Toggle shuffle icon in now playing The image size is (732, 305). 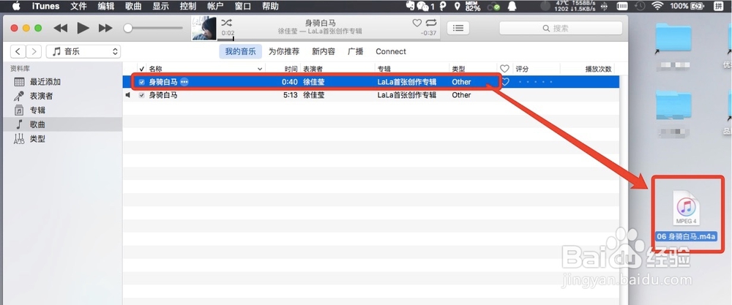click(x=226, y=23)
